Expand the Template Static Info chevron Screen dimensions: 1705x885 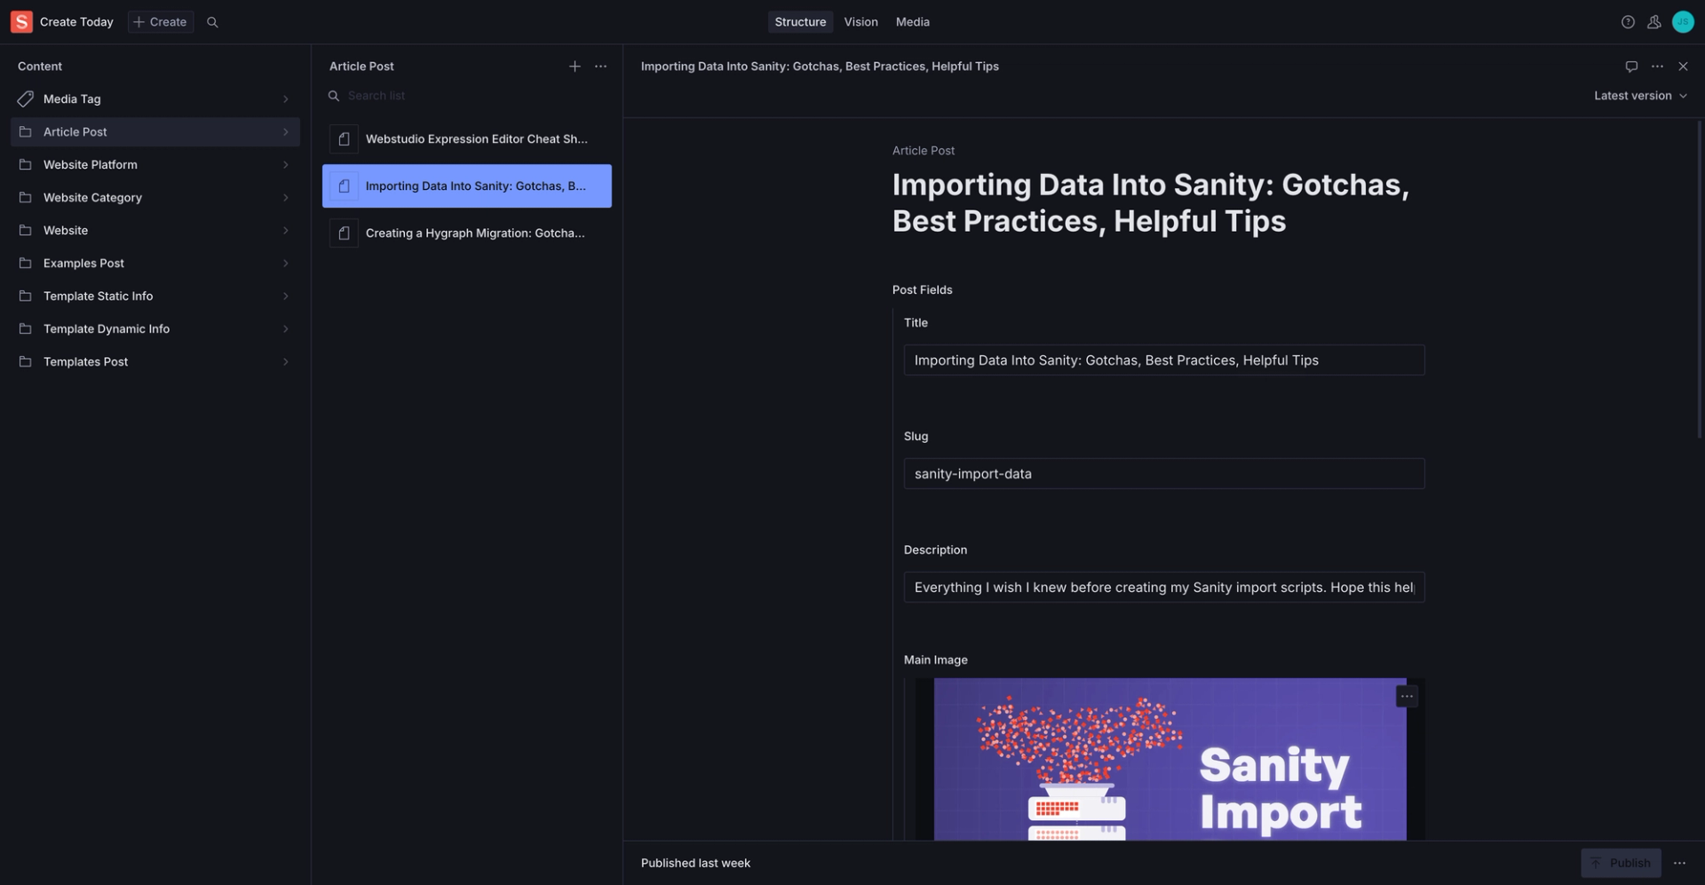286,296
